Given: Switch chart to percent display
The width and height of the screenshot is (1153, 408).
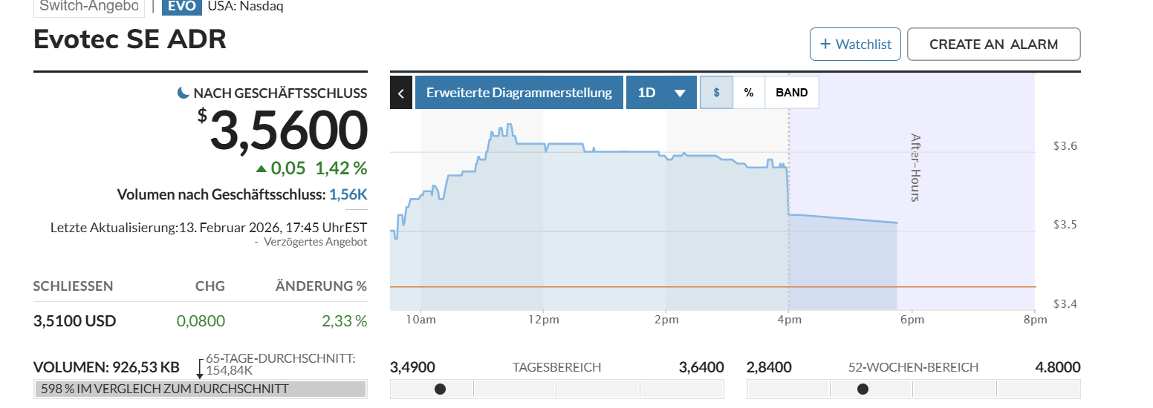Looking at the screenshot, I should click(749, 93).
